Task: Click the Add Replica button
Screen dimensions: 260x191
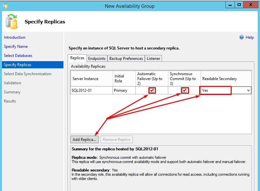Action: pyautogui.click(x=84, y=140)
